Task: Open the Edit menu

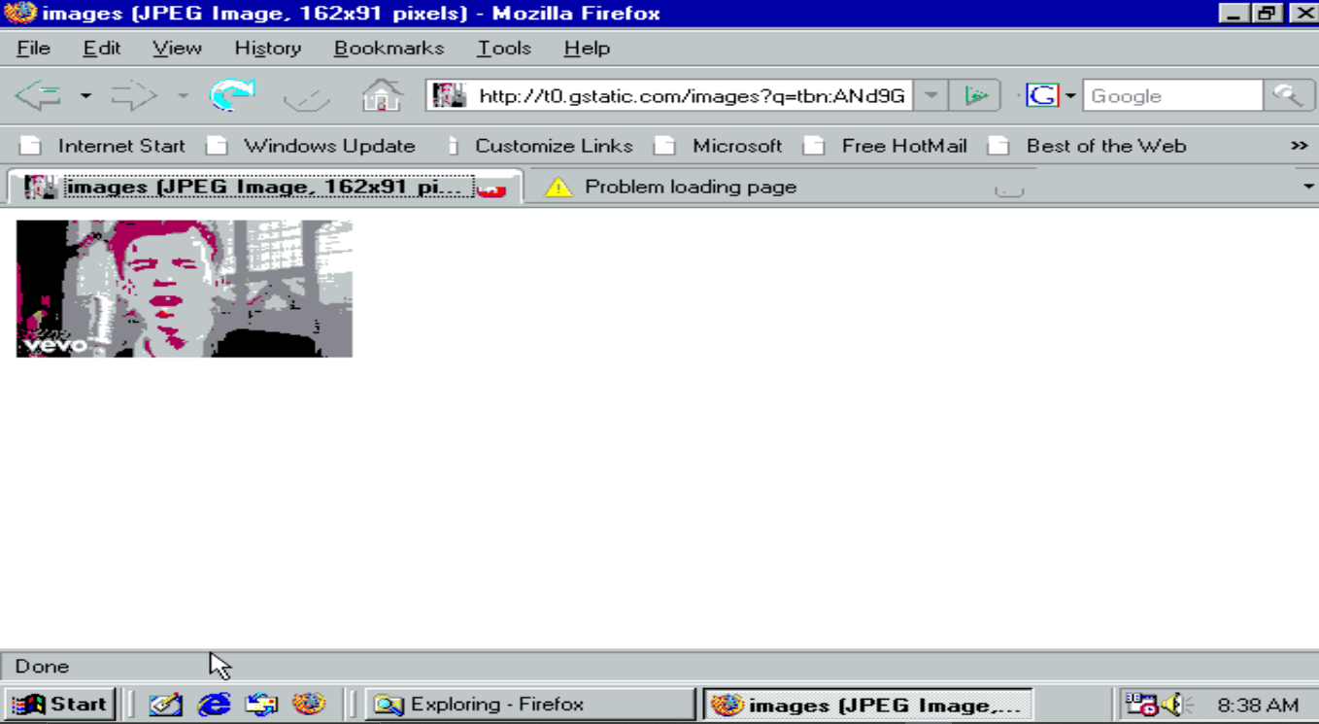Action: [102, 48]
